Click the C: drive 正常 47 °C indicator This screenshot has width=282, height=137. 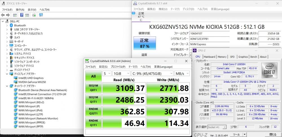(141, 17)
